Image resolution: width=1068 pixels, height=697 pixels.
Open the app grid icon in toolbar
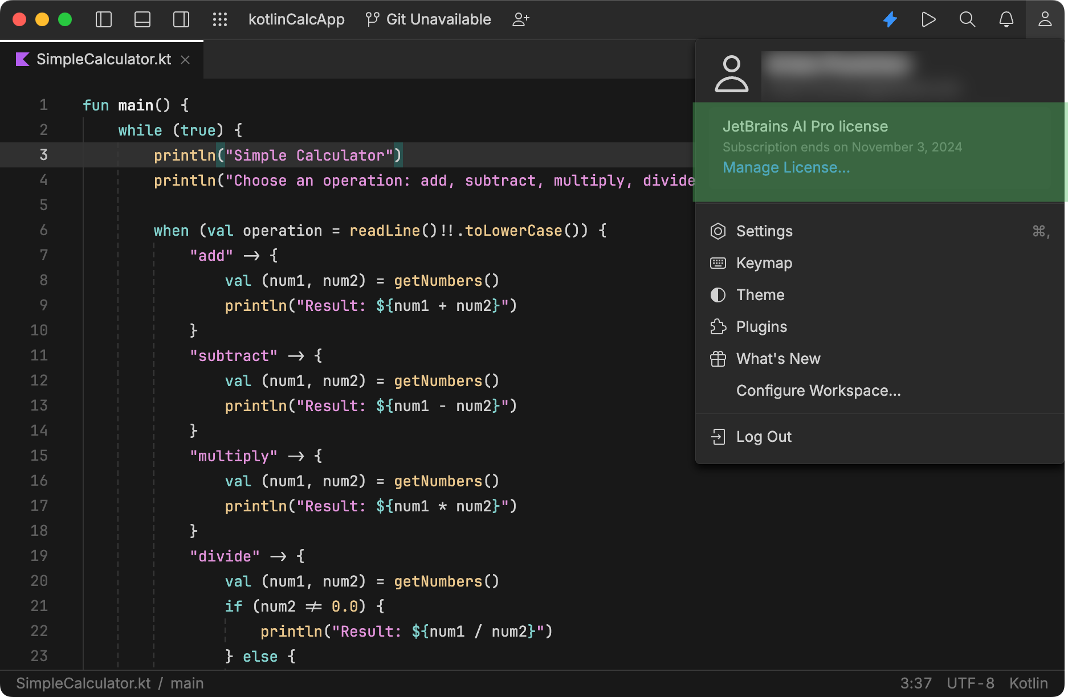coord(220,19)
